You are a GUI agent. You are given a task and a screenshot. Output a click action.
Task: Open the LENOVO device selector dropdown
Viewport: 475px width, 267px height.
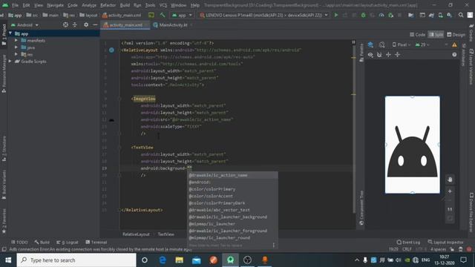[263, 15]
